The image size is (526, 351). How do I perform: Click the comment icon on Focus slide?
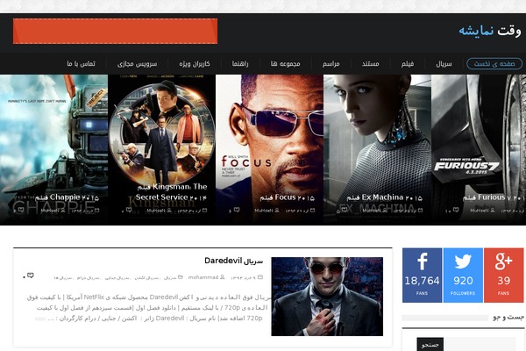(237, 210)
